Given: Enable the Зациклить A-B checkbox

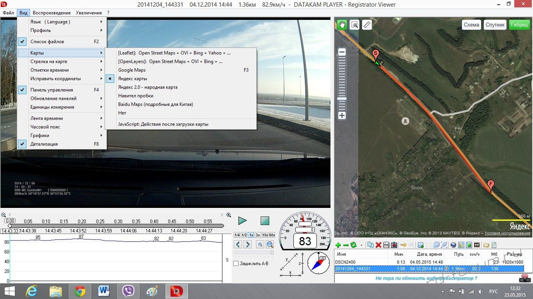Looking at the screenshot, I should click(x=236, y=264).
